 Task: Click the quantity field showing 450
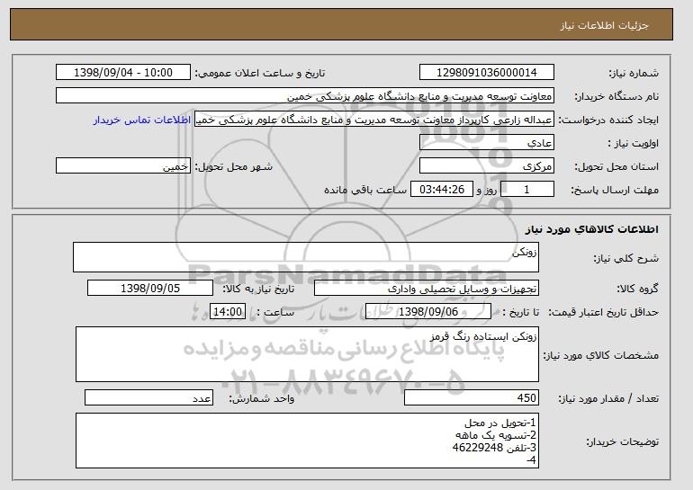coord(472,397)
